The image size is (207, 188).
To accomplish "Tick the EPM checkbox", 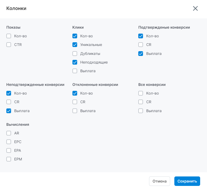I will pyautogui.click(x=9, y=159).
